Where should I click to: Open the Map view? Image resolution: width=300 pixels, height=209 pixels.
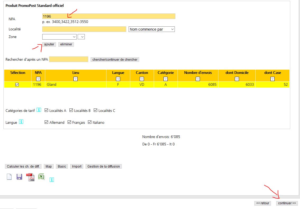(x=49, y=167)
